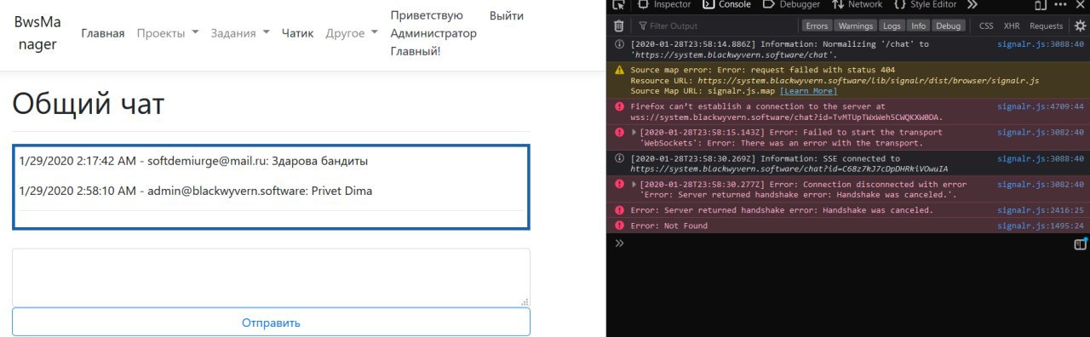Click the 'Source map error' warning message
The height and width of the screenshot is (337, 1090).
pyautogui.click(x=835, y=80)
